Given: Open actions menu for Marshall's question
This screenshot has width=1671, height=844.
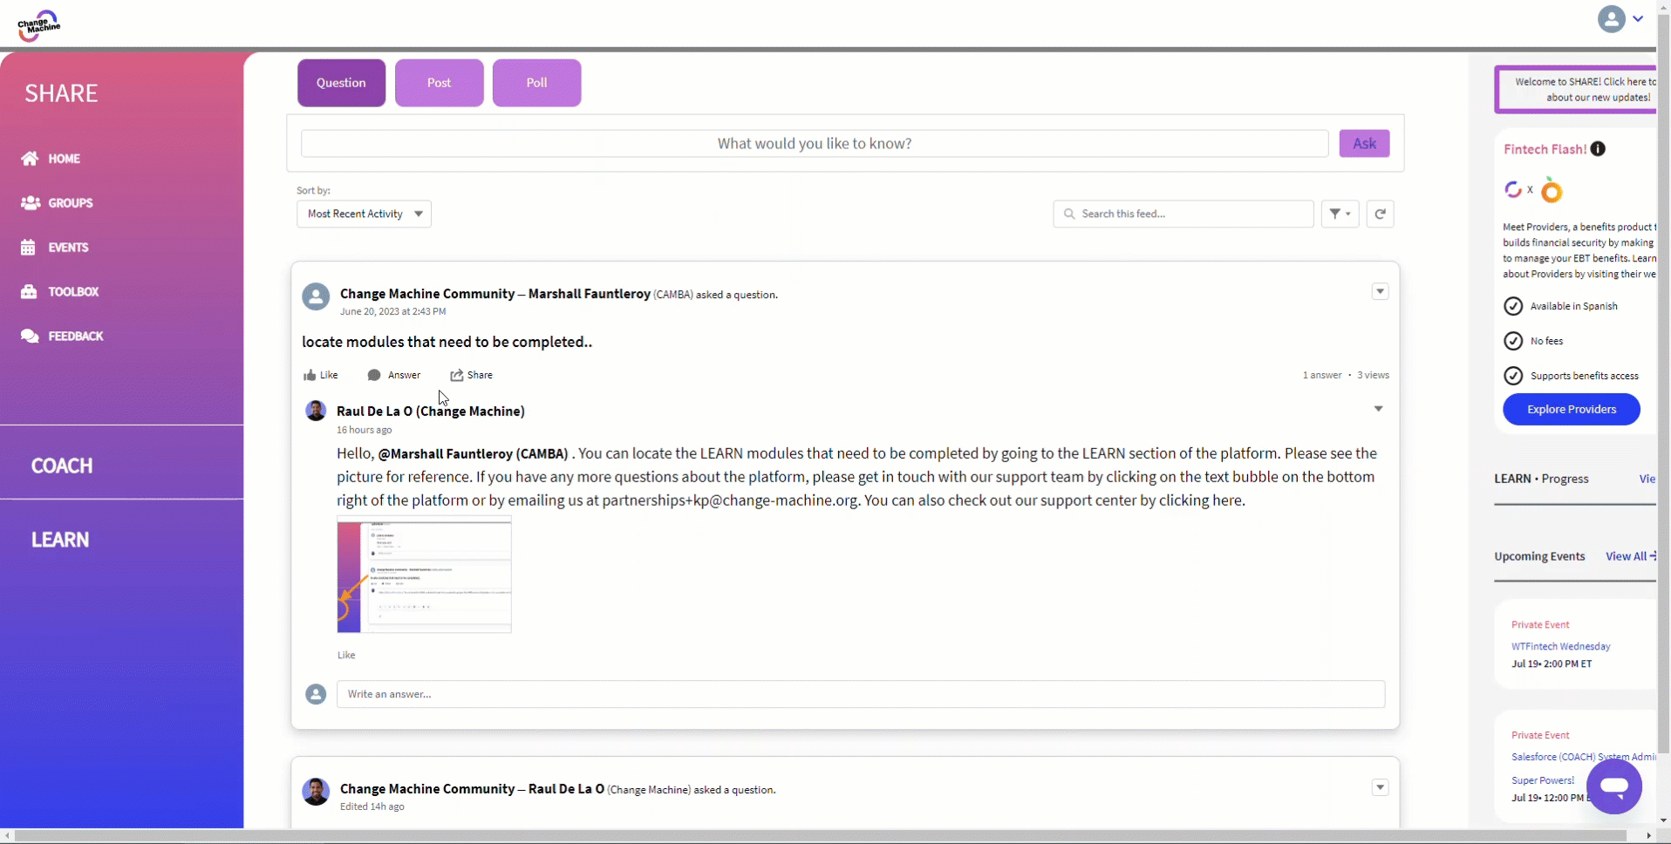Looking at the screenshot, I should [x=1380, y=291].
